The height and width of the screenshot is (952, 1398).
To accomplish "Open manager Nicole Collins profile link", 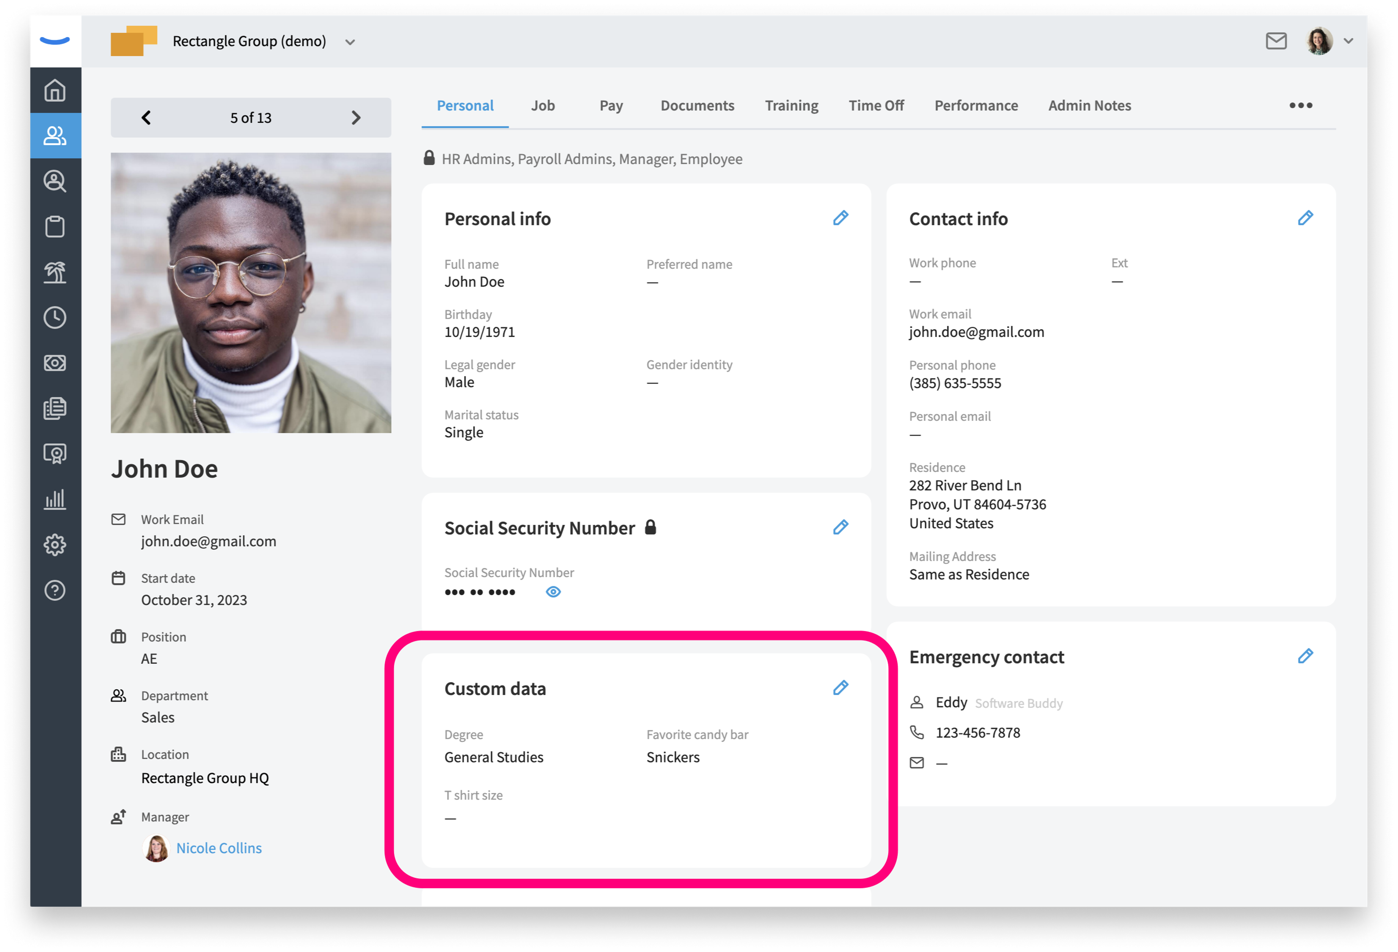I will pyautogui.click(x=219, y=848).
